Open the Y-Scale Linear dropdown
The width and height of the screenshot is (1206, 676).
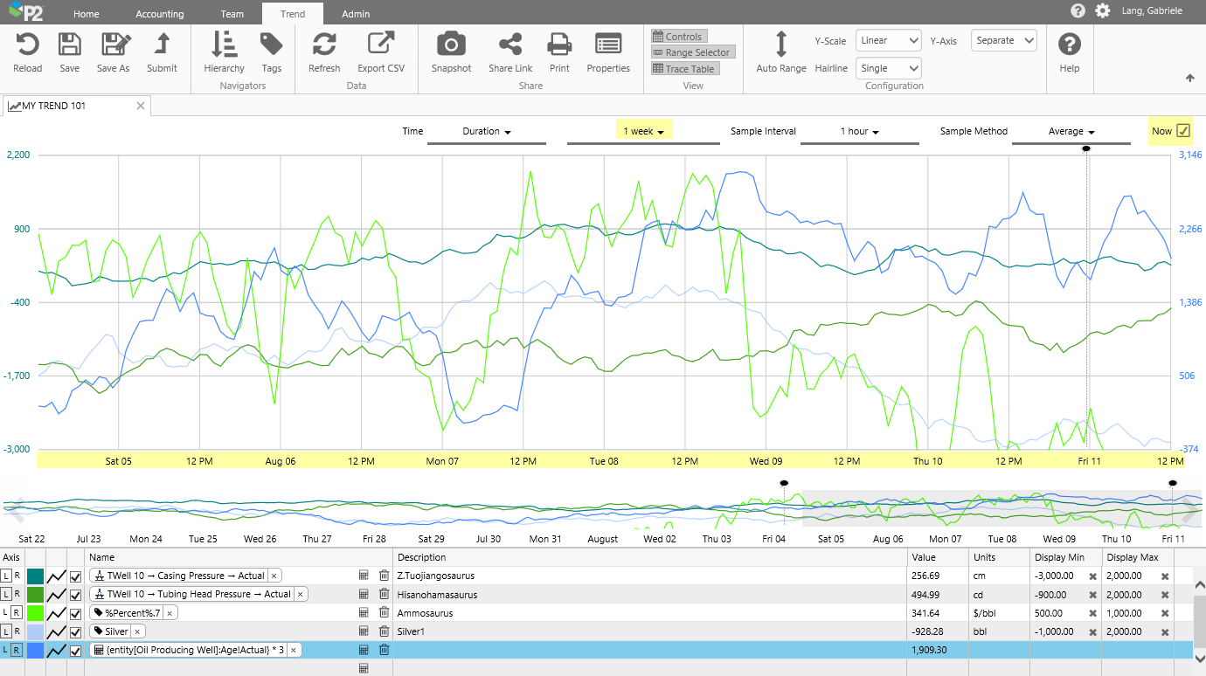click(x=888, y=40)
